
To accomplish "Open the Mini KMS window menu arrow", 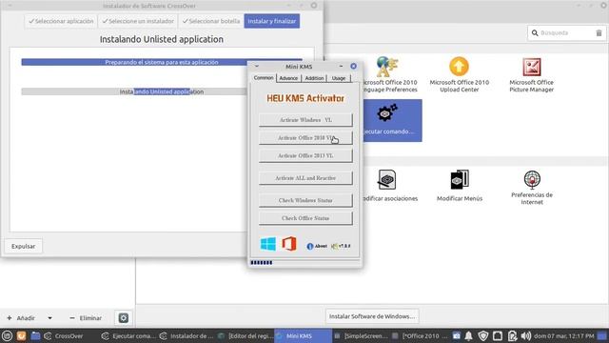I will point(257,67).
